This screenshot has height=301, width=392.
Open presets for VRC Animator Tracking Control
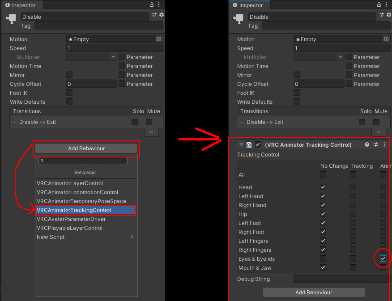376,144
